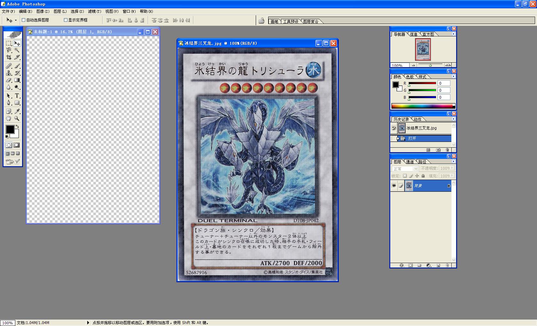
Task: Select the Dodge tool
Action: click(x=17, y=87)
